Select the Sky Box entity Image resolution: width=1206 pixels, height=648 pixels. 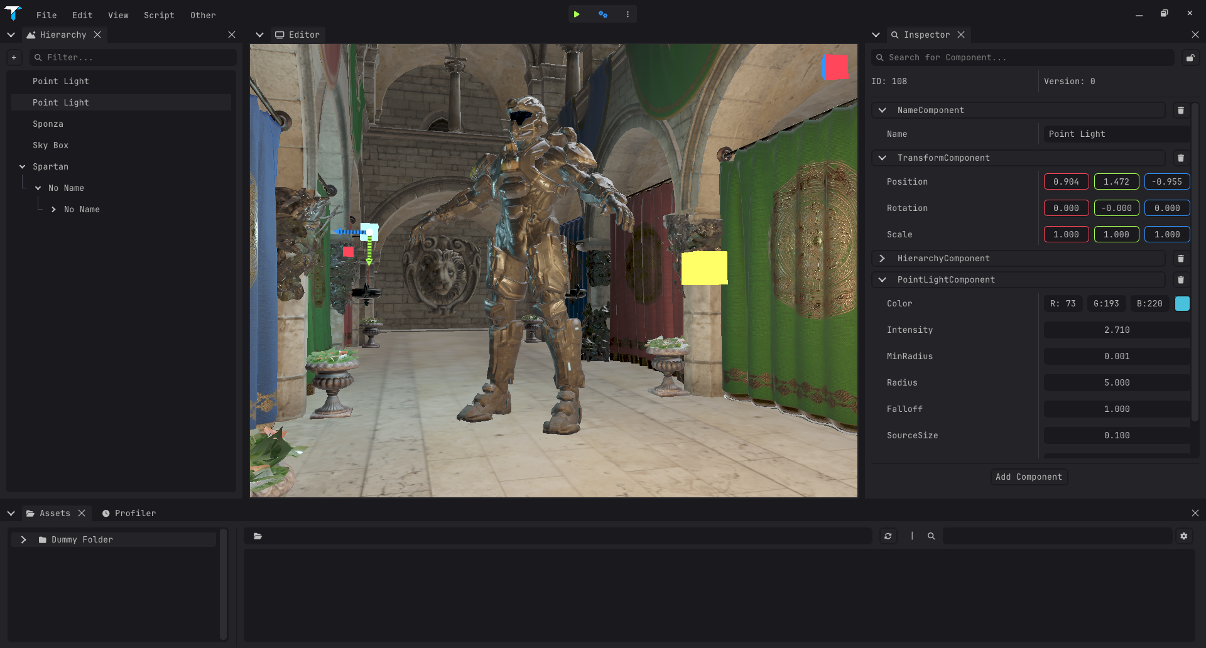(121, 146)
